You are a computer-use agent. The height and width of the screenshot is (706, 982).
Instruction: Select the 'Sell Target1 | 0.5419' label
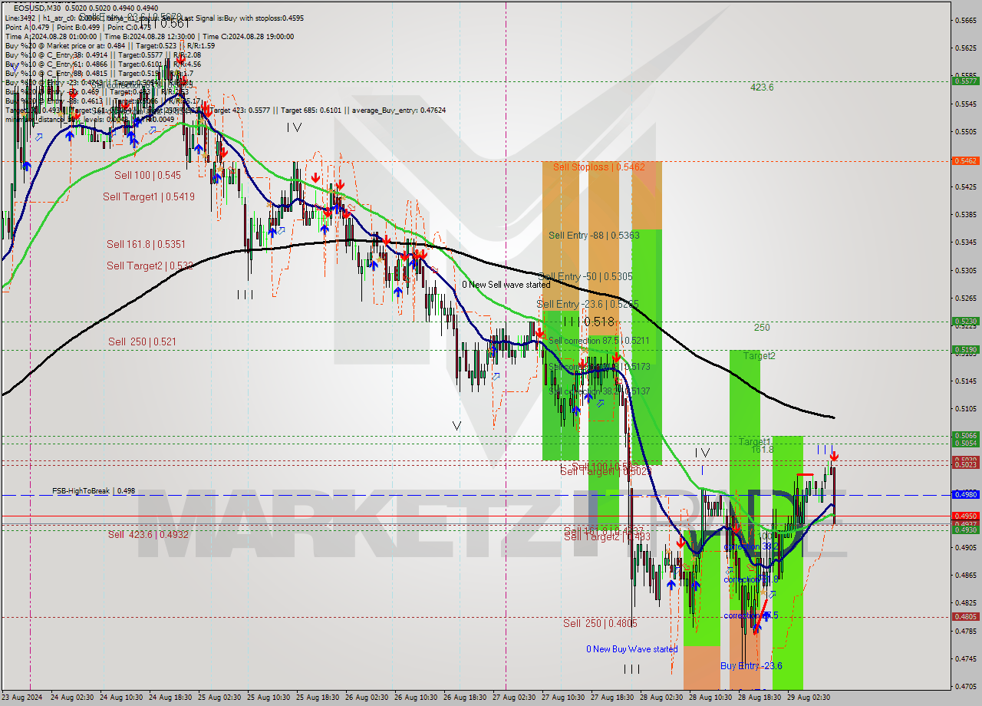[149, 197]
